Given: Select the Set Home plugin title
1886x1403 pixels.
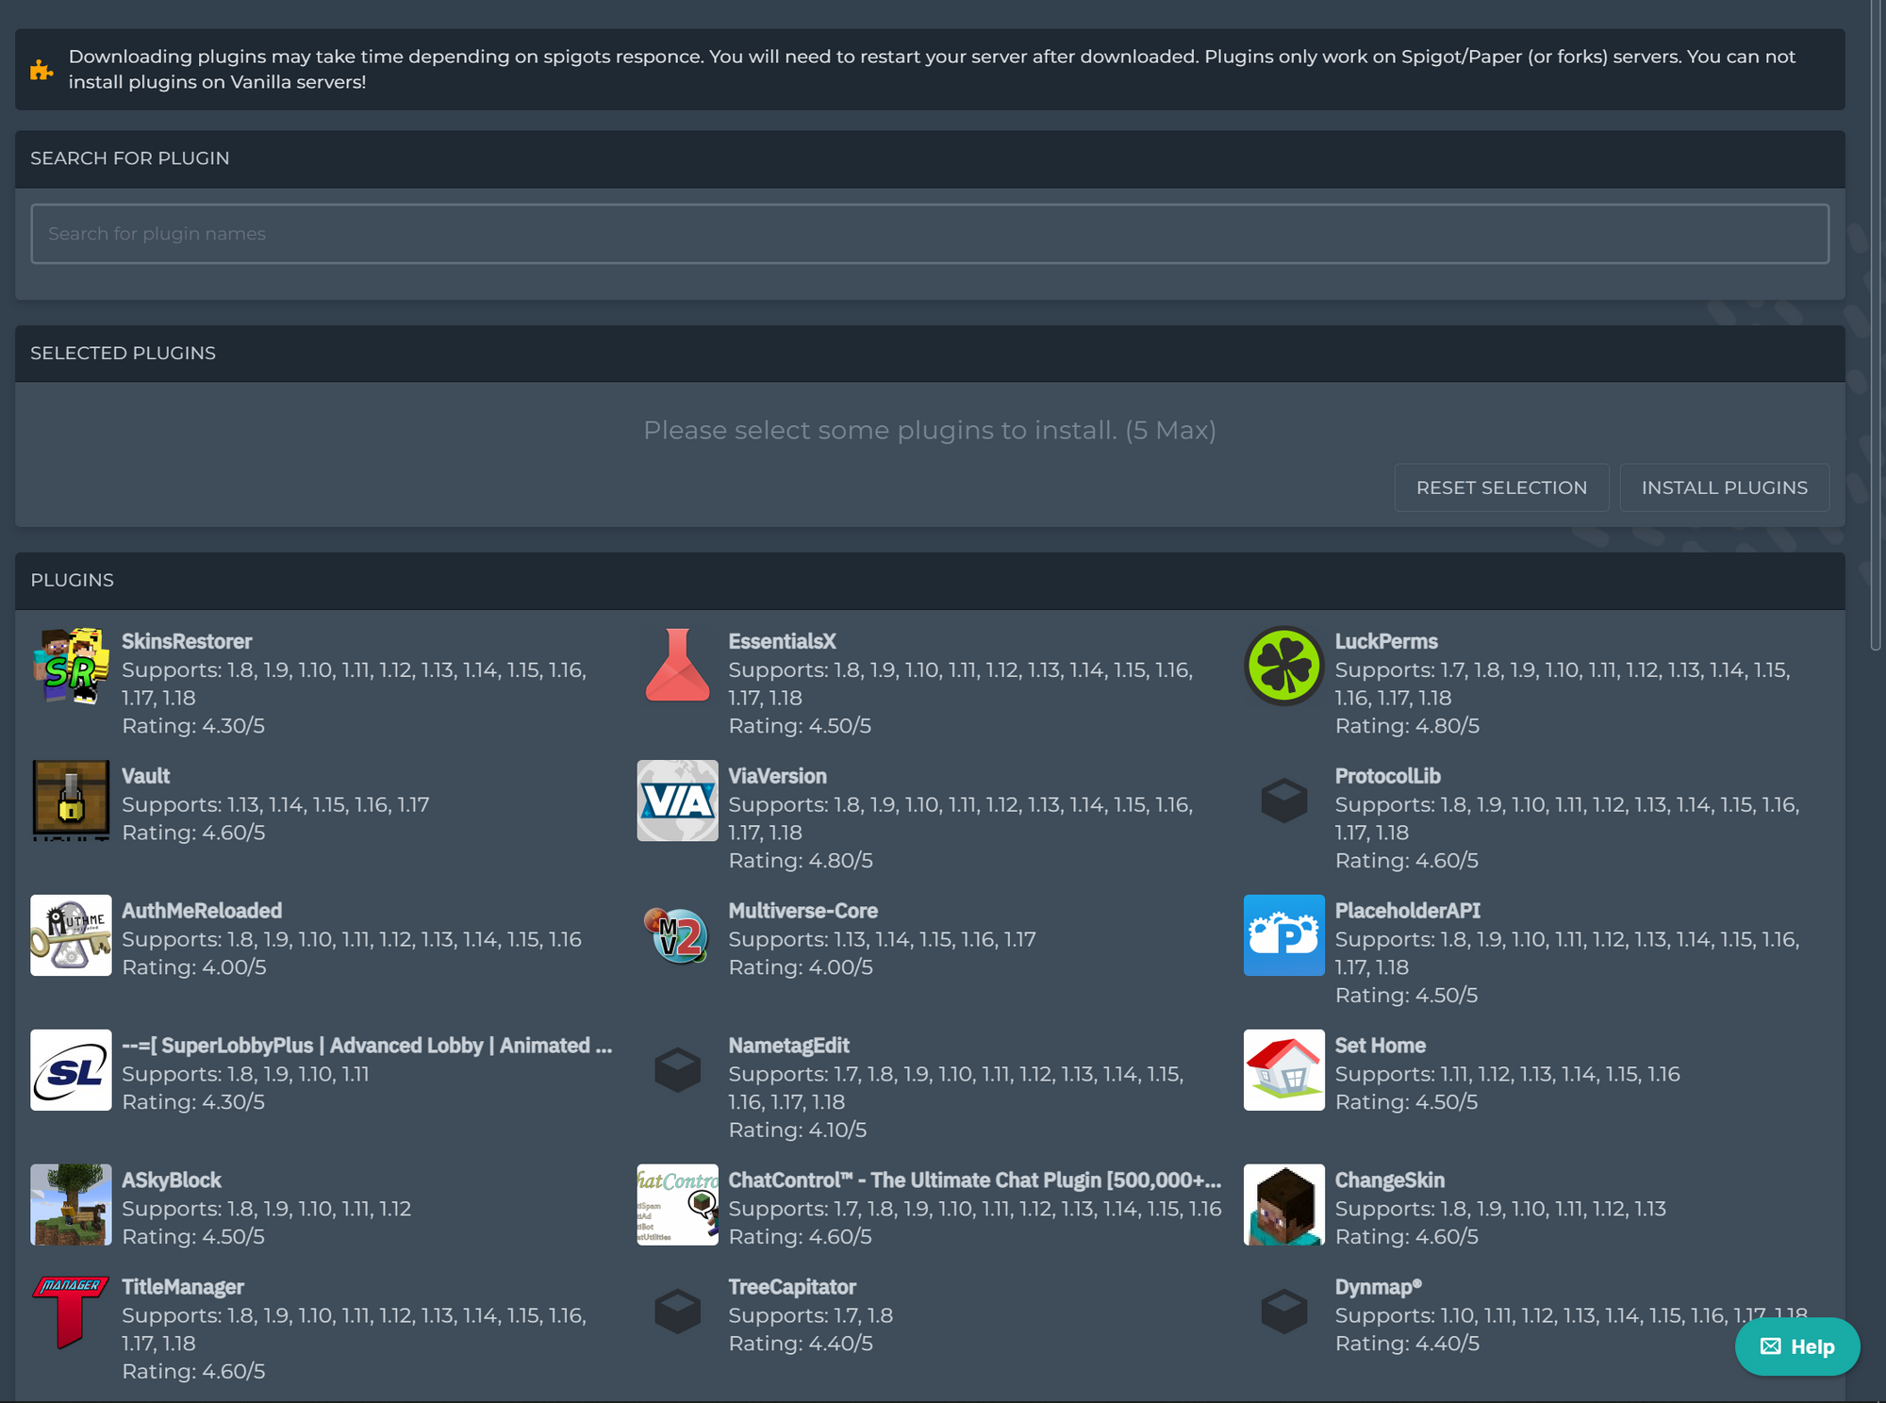Looking at the screenshot, I should click(x=1380, y=1046).
